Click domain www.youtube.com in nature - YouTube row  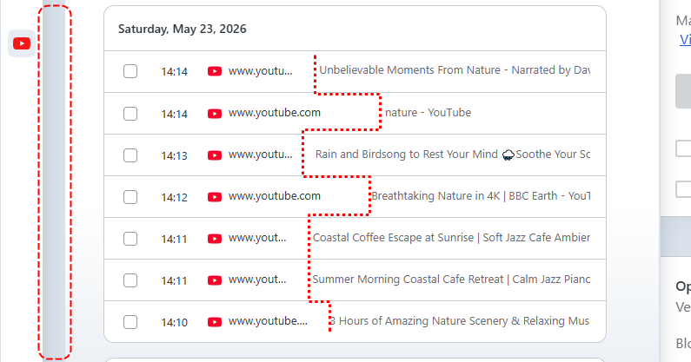pyautogui.click(x=275, y=113)
